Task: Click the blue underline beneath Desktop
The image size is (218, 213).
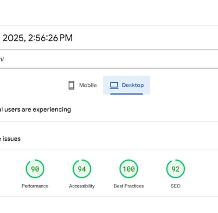Action: pos(127,94)
